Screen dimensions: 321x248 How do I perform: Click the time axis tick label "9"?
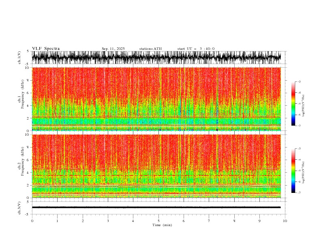click(x=259, y=221)
